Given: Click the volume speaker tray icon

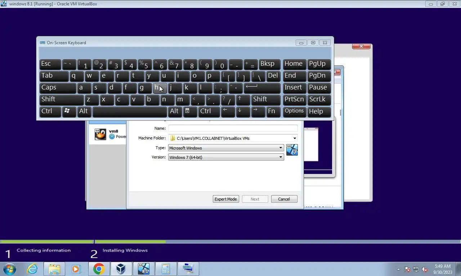Looking at the screenshot, I should tap(425, 269).
